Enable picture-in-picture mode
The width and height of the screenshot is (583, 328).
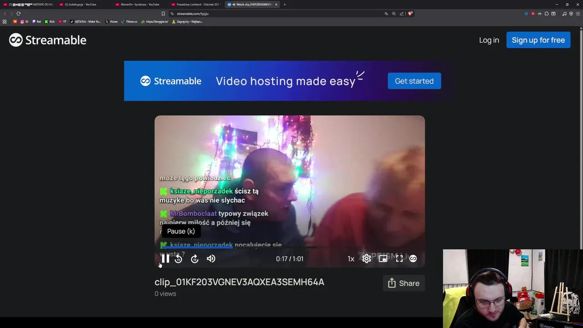pyautogui.click(x=383, y=259)
